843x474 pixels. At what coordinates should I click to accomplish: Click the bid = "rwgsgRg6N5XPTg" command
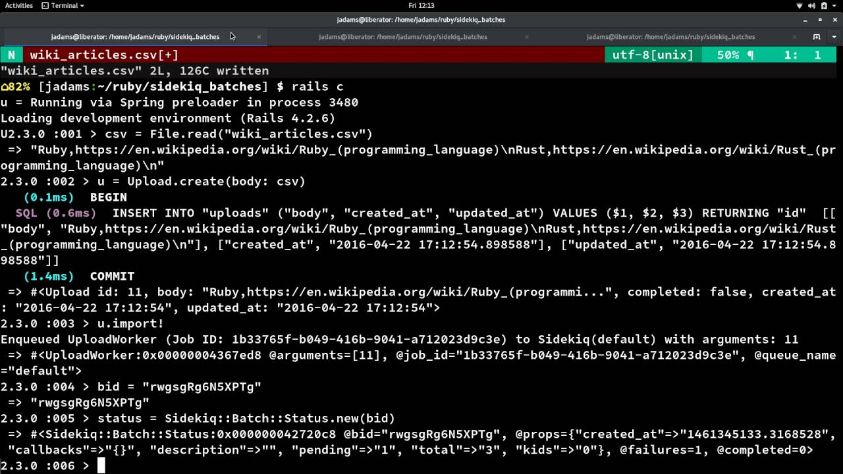tap(179, 387)
